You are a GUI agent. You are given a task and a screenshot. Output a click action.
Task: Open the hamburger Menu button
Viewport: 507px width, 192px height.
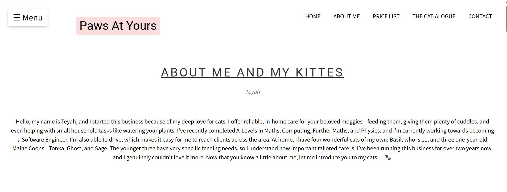point(28,18)
